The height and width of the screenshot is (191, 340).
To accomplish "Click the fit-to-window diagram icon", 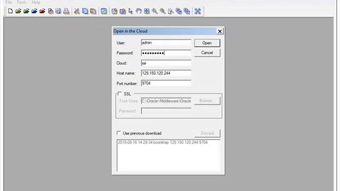I will (x=147, y=11).
